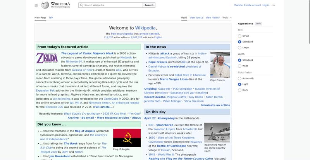Open the Shahrbaraz link
This screenshot has height=160, width=310.
pos(164,125)
